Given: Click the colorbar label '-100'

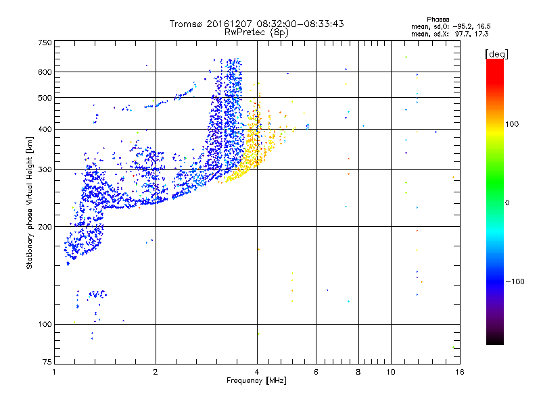Looking at the screenshot, I should (515, 281).
